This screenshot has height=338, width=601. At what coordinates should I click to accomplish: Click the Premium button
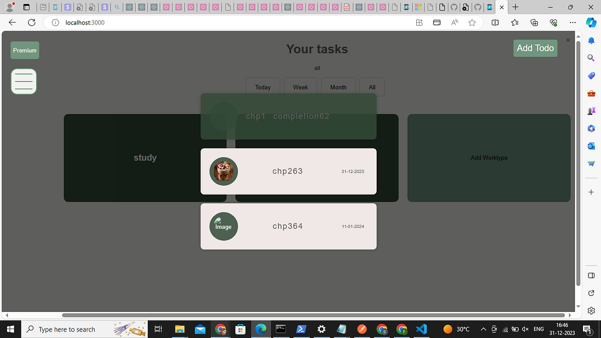tap(25, 50)
